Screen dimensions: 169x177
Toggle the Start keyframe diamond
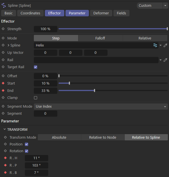(3, 83)
